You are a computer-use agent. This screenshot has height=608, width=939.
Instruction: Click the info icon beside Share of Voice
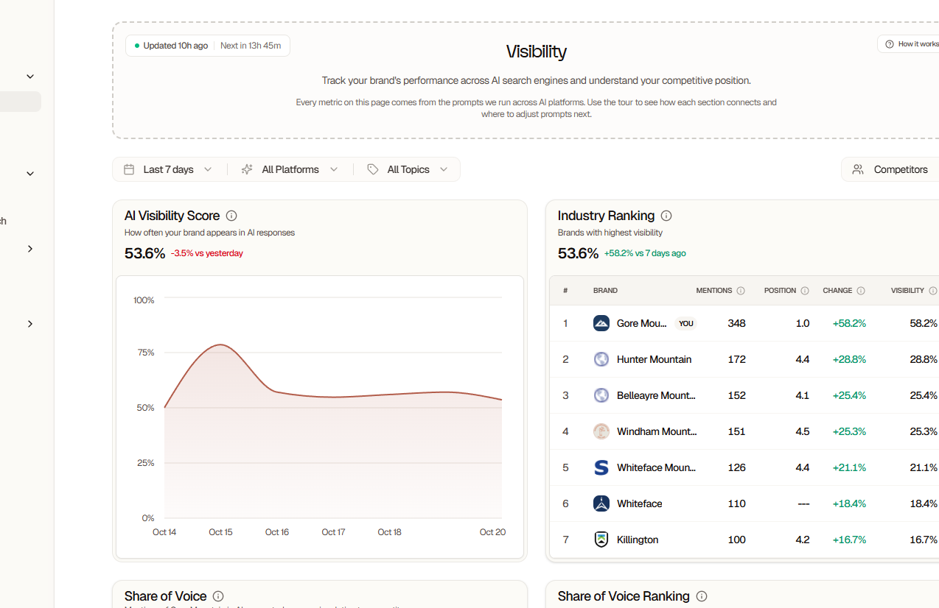coord(217,596)
